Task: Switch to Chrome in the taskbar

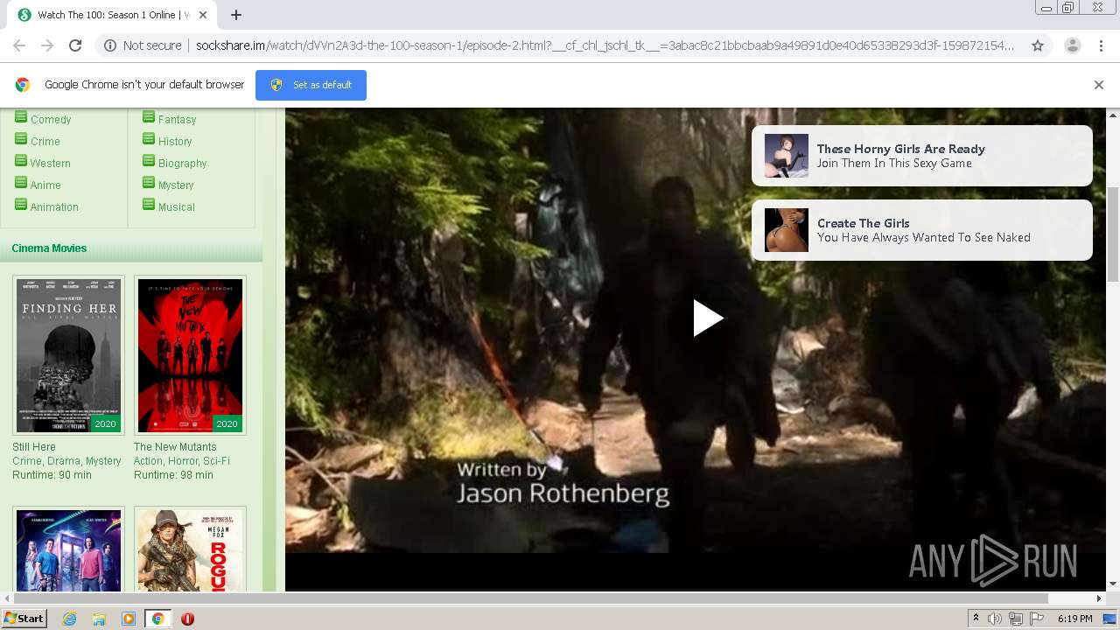Action: (157, 619)
